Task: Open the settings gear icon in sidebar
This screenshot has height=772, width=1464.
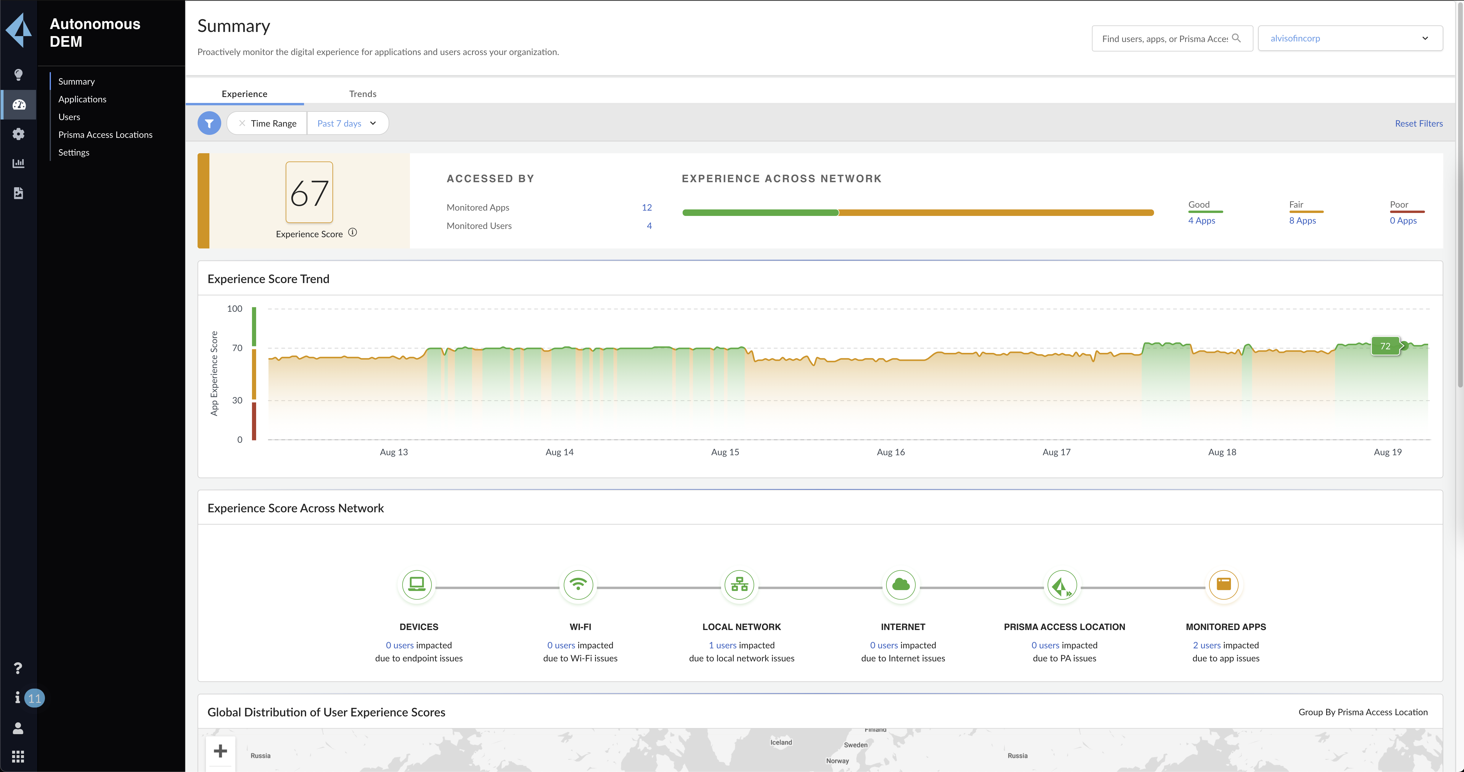Action: 18,134
